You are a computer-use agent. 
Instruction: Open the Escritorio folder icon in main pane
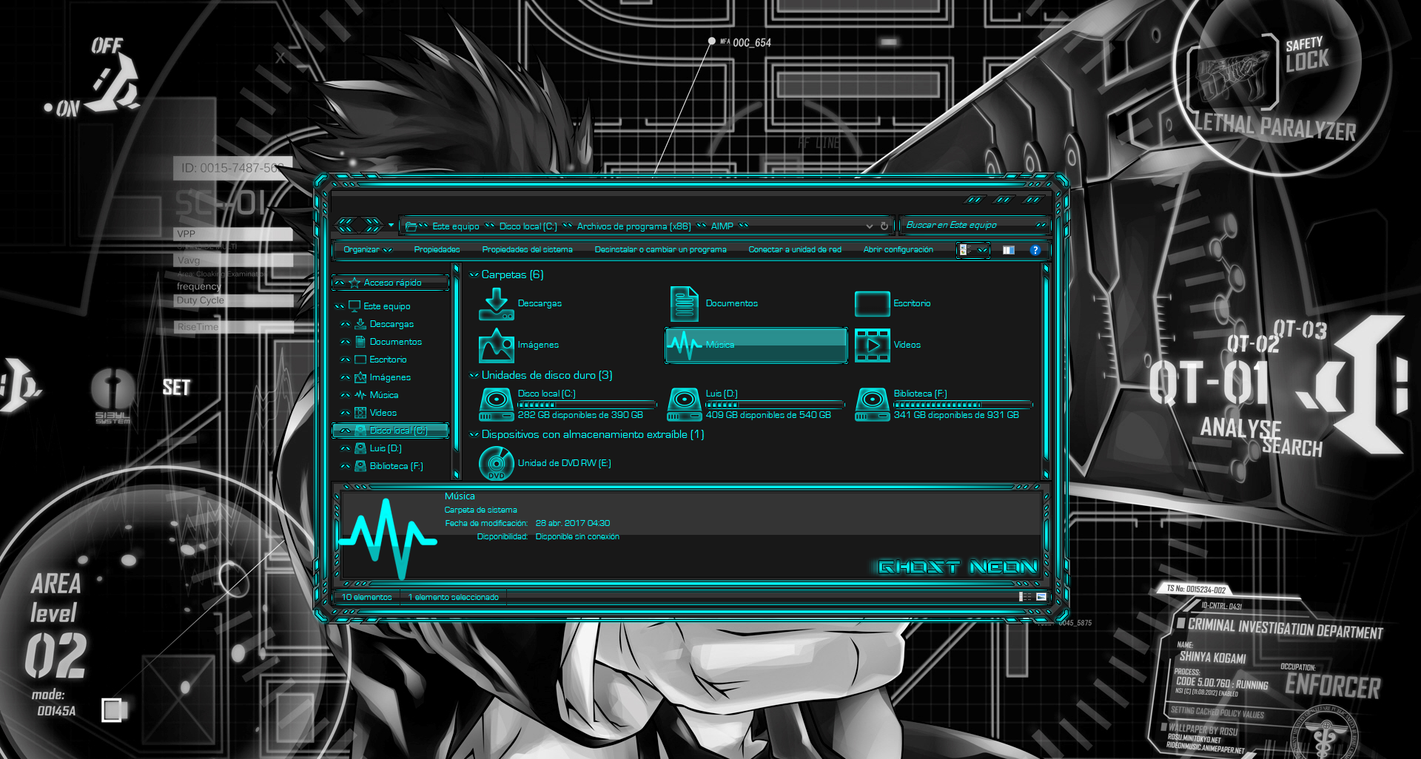tap(872, 303)
